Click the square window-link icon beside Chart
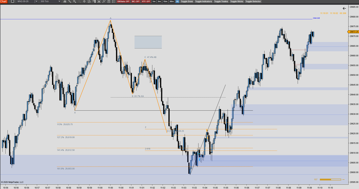Screen dimensions: 359x189 coord(13,1)
